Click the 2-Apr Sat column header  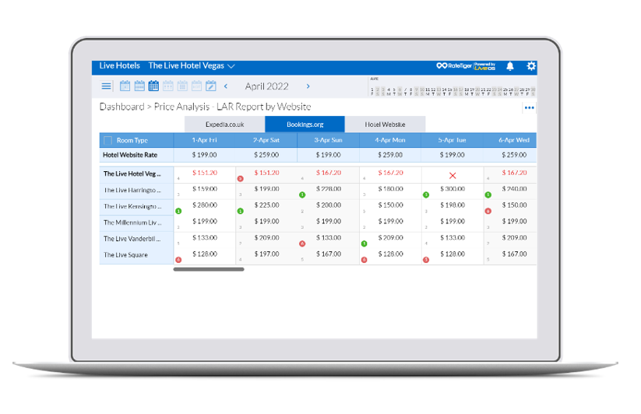pyautogui.click(x=266, y=140)
